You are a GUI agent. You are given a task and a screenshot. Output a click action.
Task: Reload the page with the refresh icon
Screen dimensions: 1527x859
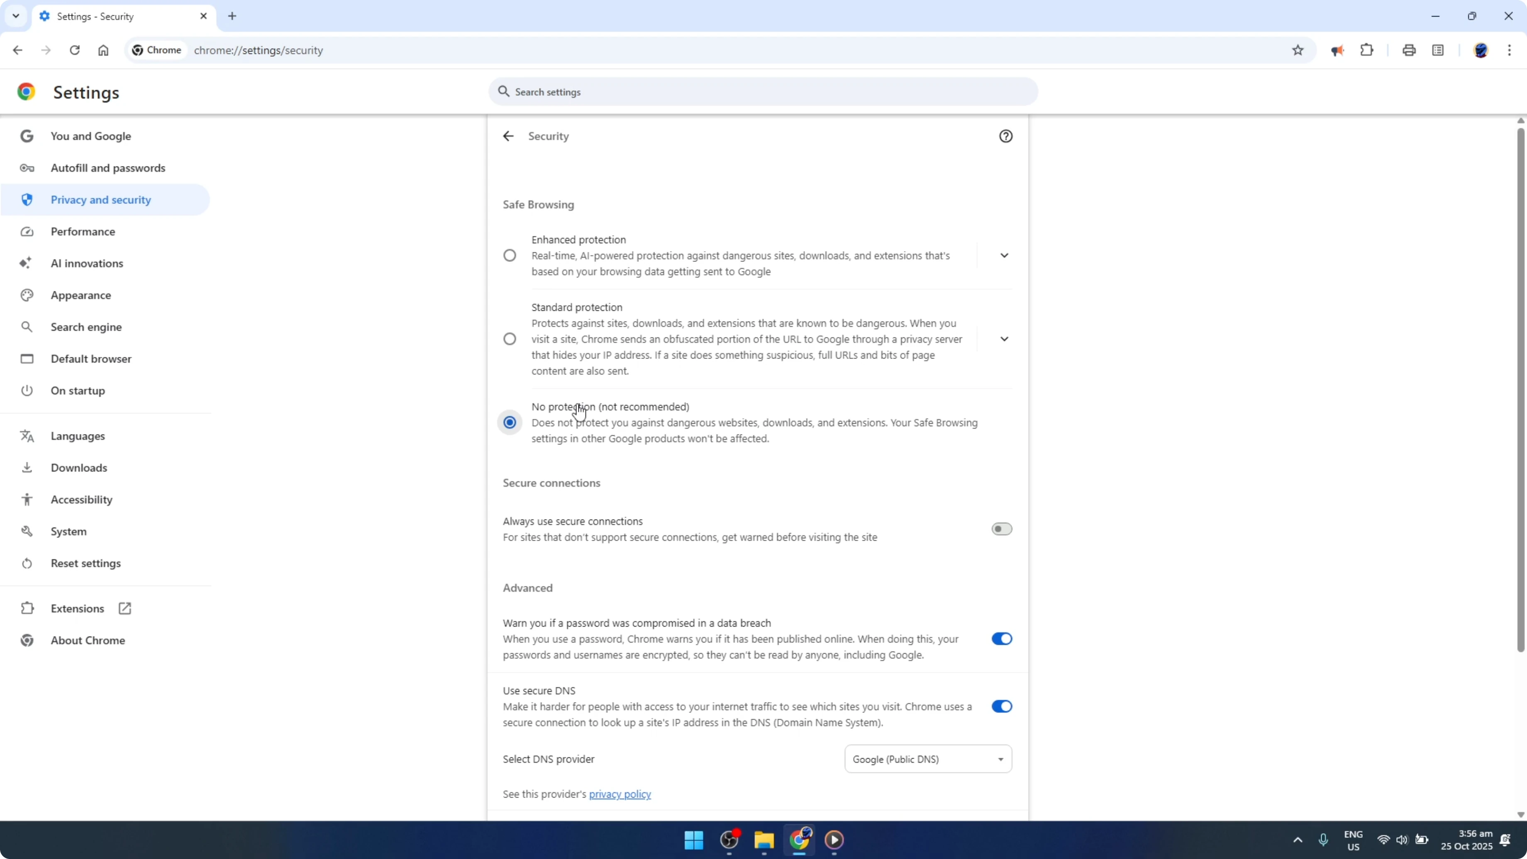75,50
